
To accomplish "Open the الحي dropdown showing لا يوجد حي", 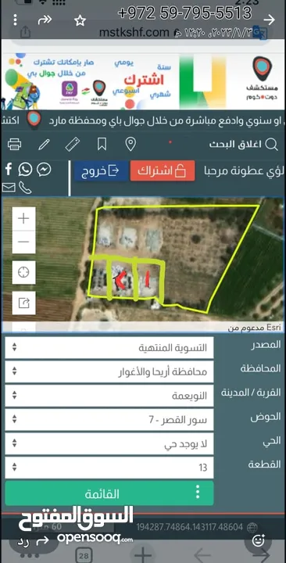I will point(109,443).
